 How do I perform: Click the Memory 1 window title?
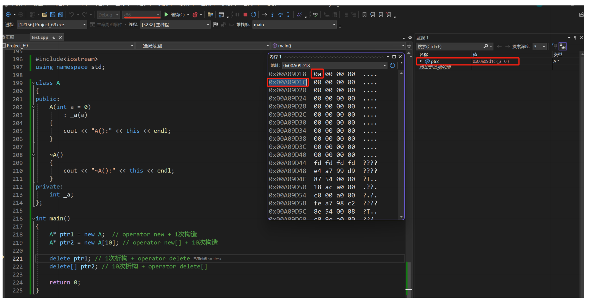[275, 57]
